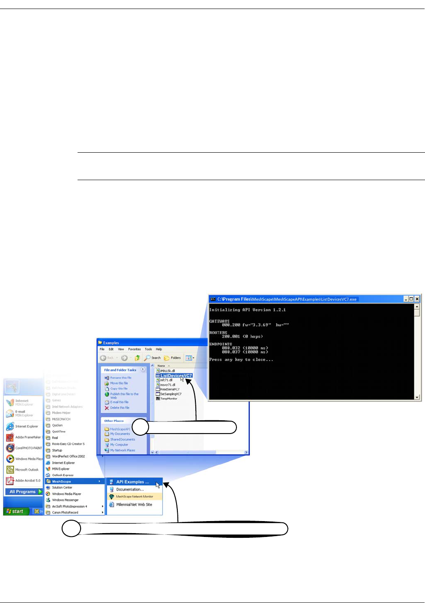This screenshot has height=603, width=425.
Task: Open My Network Places link
Action: point(120,450)
